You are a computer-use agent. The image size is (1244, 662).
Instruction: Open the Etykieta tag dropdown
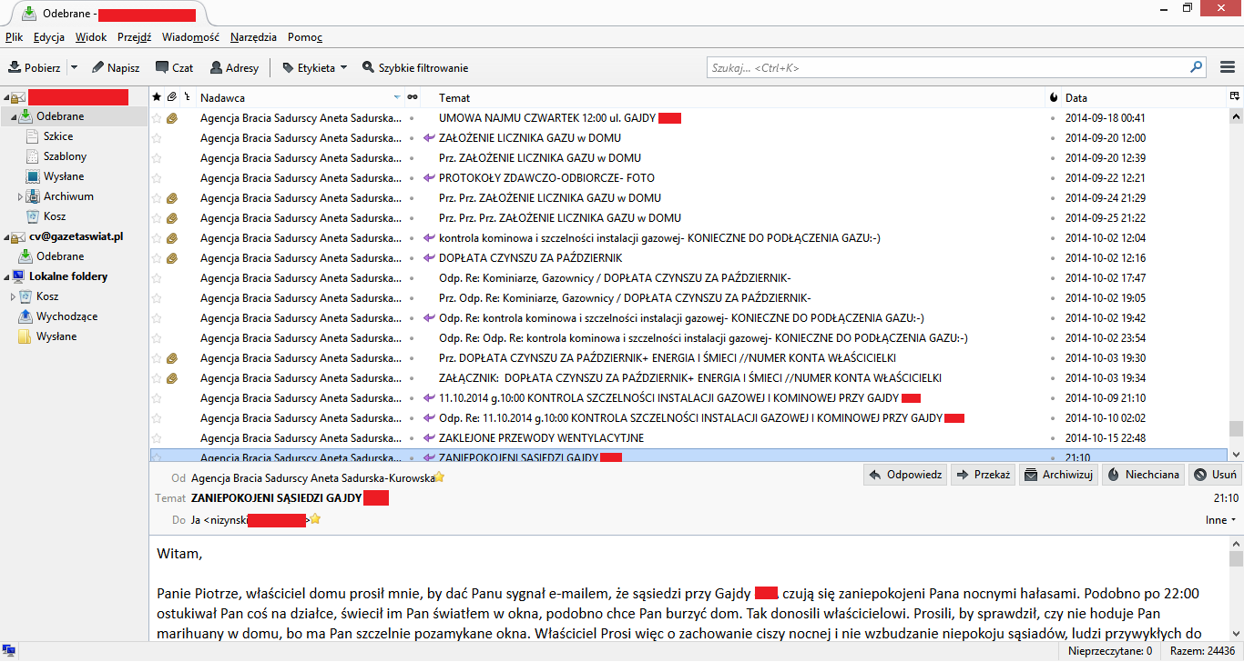coord(314,67)
